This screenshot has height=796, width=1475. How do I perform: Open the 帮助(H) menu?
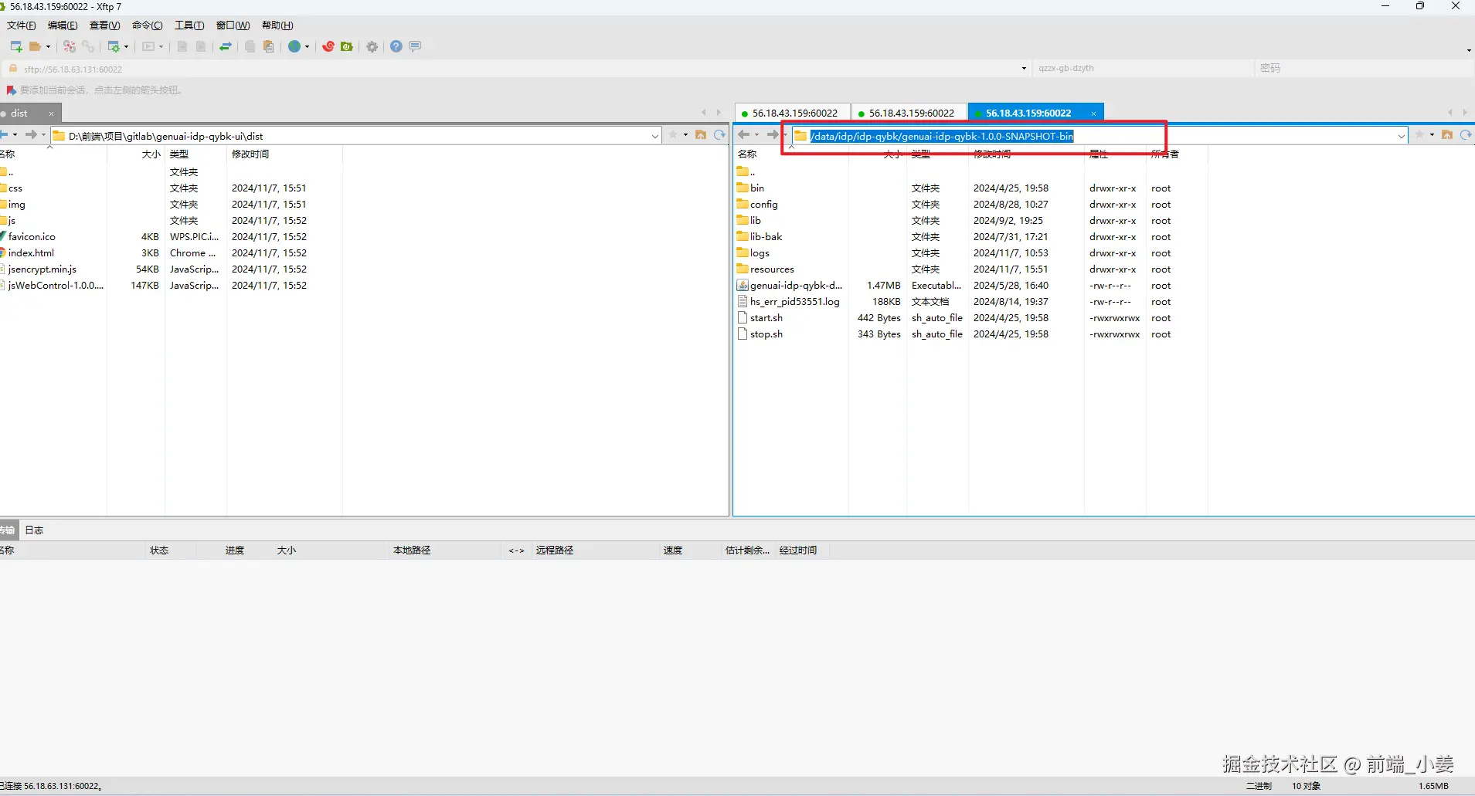(277, 25)
